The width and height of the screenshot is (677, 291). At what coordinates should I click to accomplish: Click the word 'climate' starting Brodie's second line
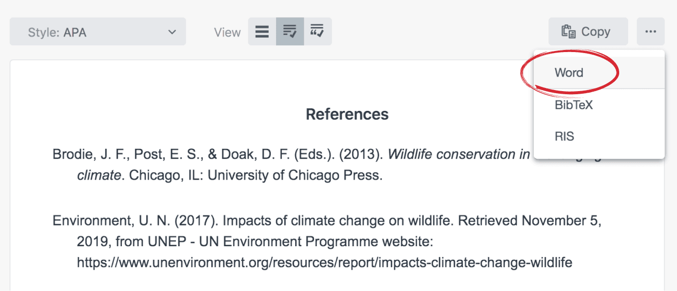pyautogui.click(x=99, y=175)
